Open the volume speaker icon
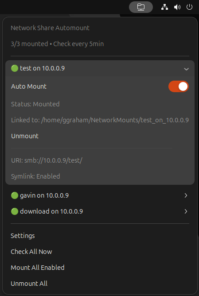Viewport: 199px width, 296px height. [x=177, y=7]
